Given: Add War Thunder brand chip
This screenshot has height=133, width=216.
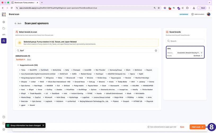Looking at the screenshot, I should tap(99, 70).
